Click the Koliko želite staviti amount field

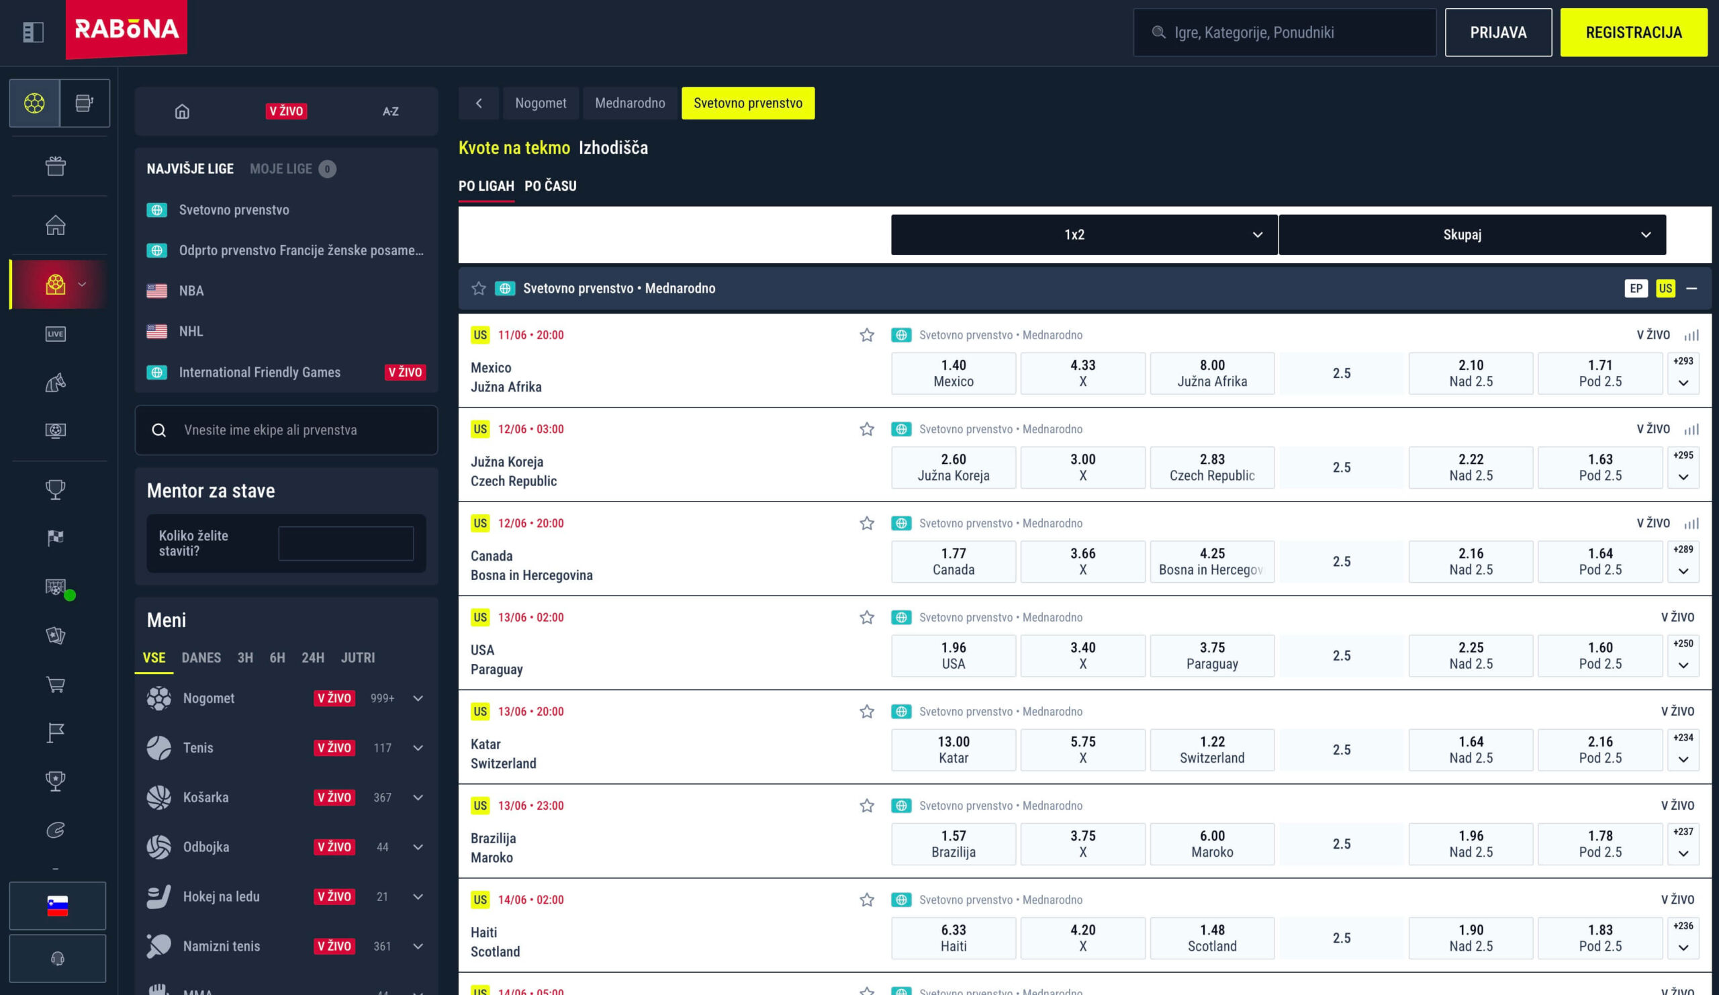pyautogui.click(x=346, y=544)
